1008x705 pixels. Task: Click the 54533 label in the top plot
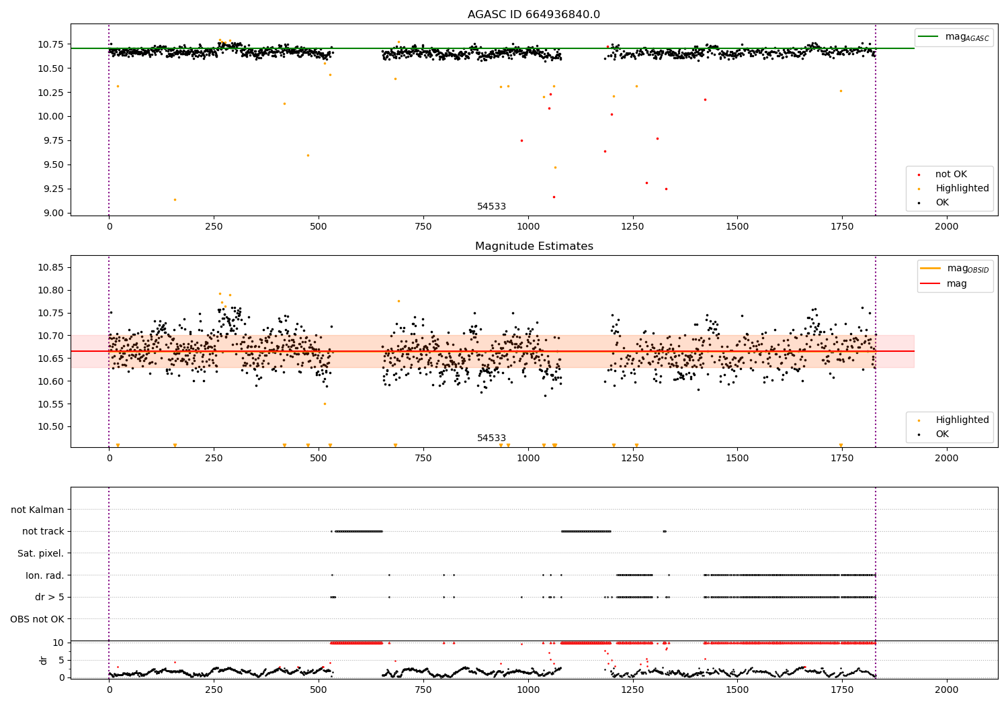pyautogui.click(x=491, y=207)
